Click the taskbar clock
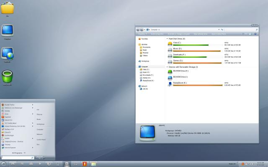 coord(260,164)
